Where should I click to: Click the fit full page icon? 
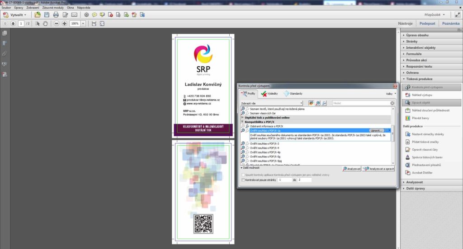click(x=102, y=23)
